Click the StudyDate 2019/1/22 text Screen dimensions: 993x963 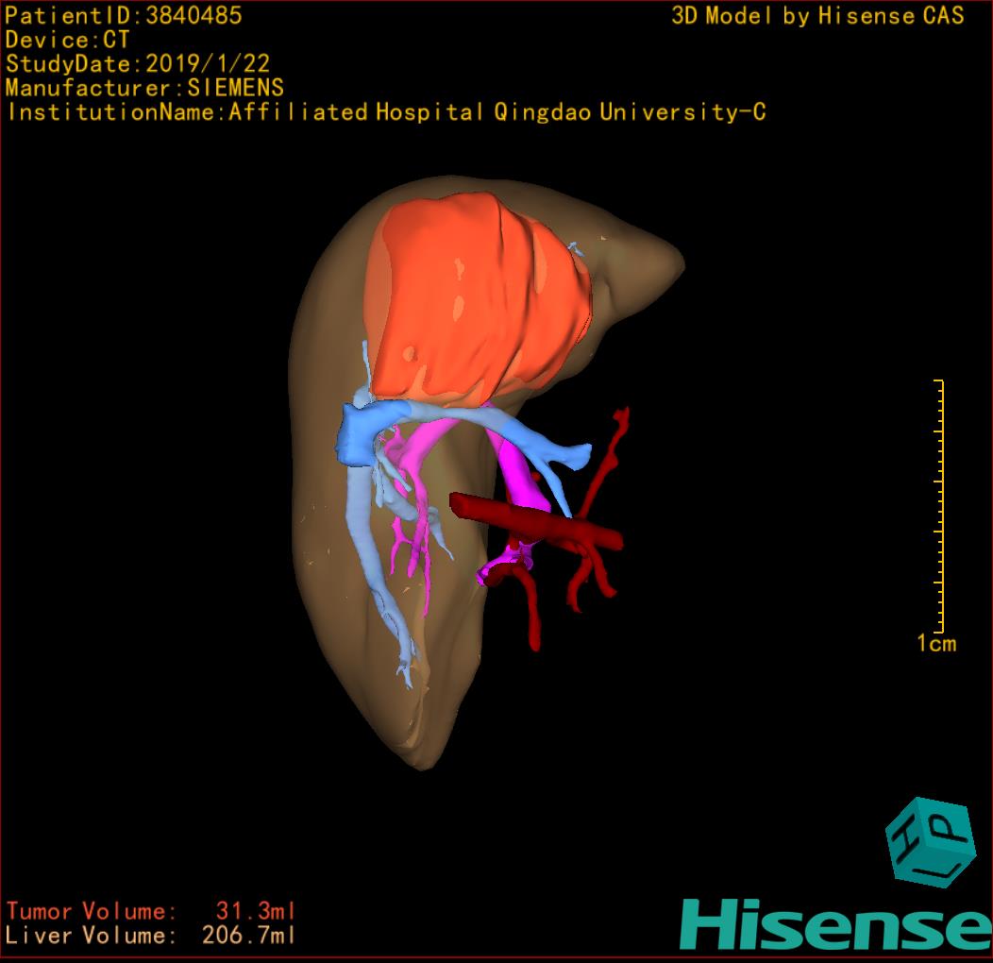pyautogui.click(x=138, y=64)
